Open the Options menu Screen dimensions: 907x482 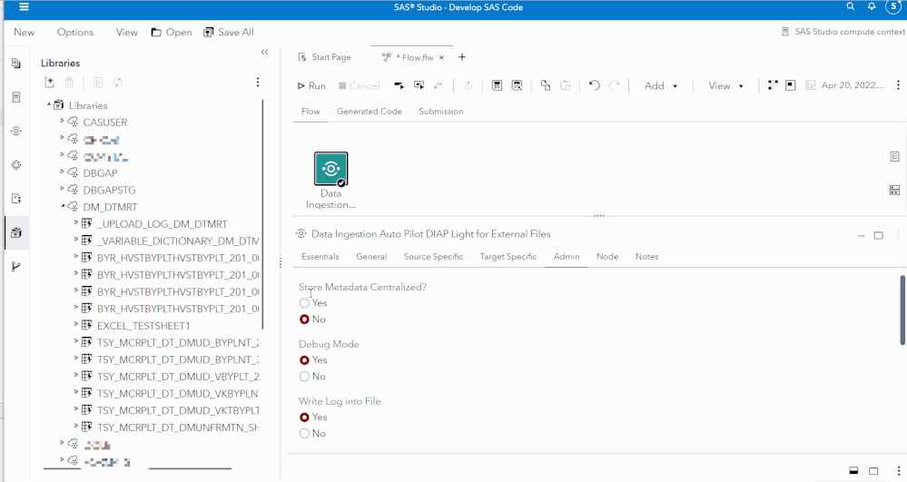coord(75,33)
